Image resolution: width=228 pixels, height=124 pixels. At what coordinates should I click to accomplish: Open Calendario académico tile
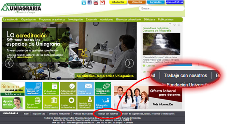coord(51,89)
